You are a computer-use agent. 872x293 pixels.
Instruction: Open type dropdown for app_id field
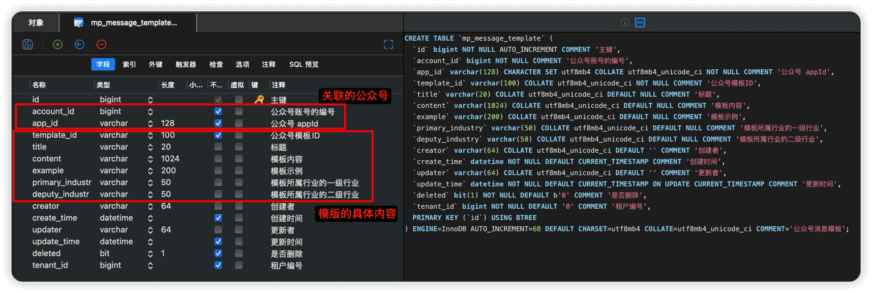(151, 123)
